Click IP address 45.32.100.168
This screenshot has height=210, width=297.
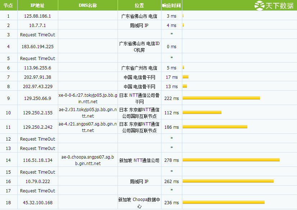click(37, 203)
